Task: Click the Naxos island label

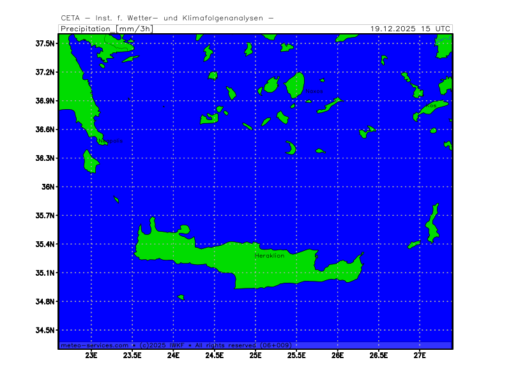Action: pos(315,91)
